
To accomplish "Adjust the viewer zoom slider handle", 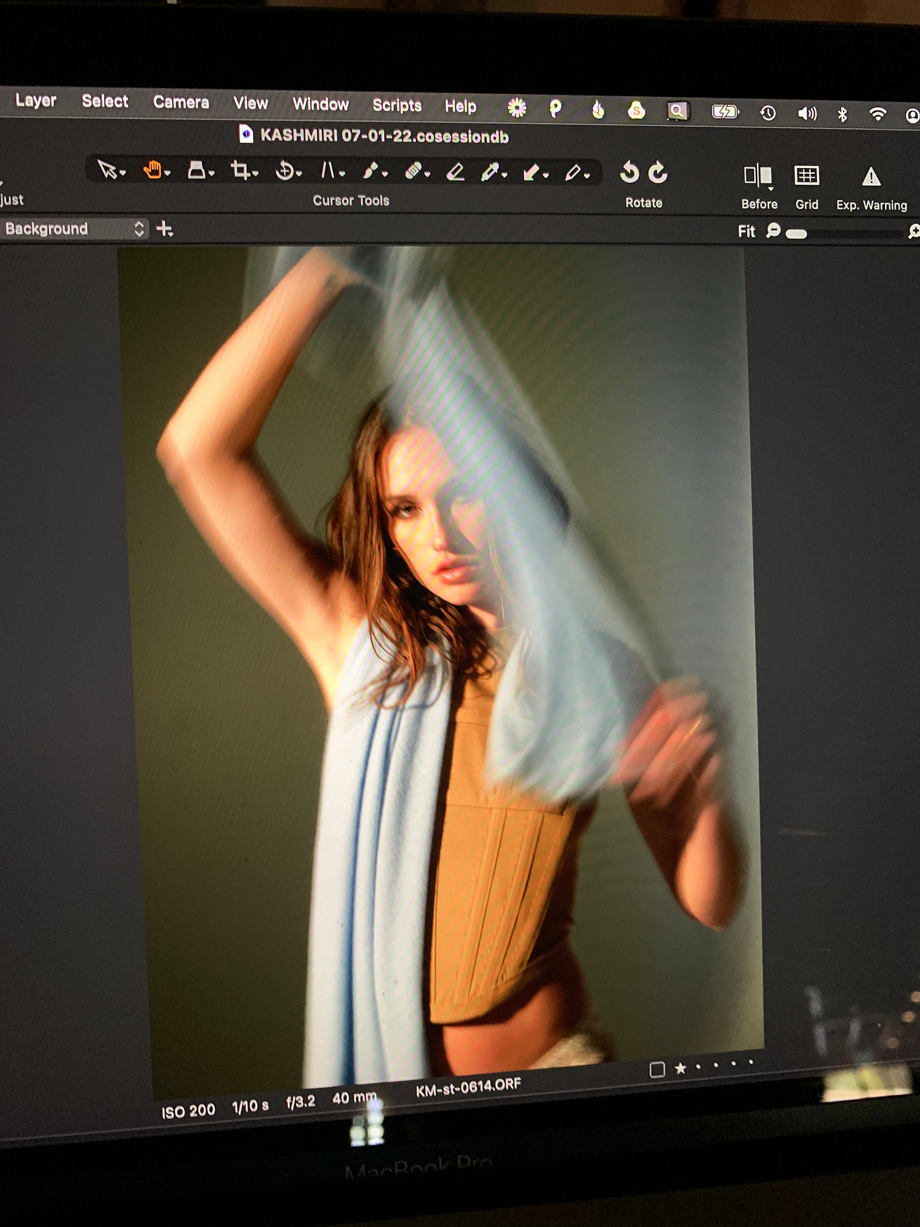I will point(796,234).
